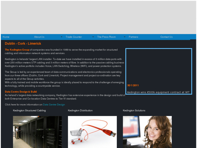Open the Kedington wins €500k contract news
The height and width of the screenshot is (148, 197).
[158, 92]
